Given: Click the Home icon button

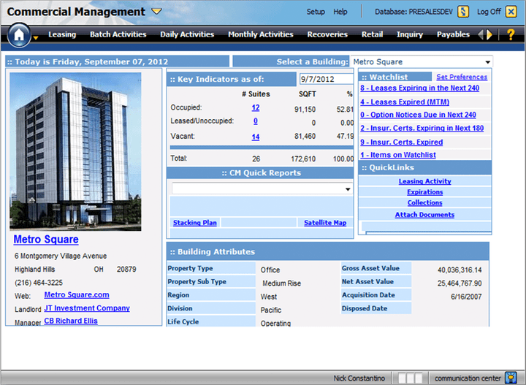Looking at the screenshot, I should tap(20, 34).
